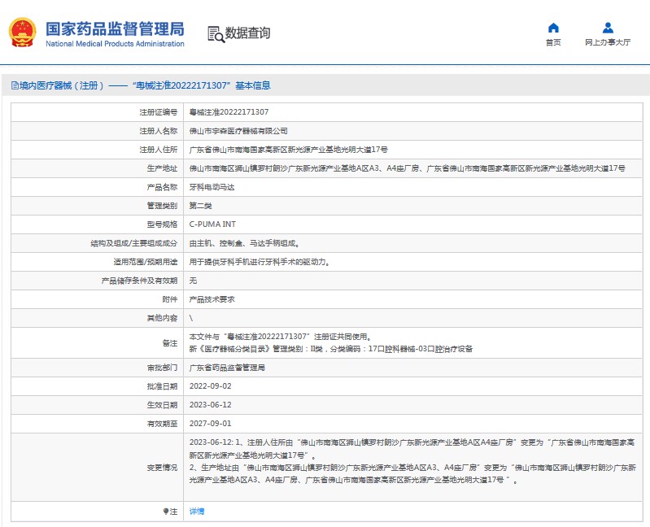Click 国家药品监督管理局 title text
Viewport: 650px width, 527px height.
[x=115, y=29]
